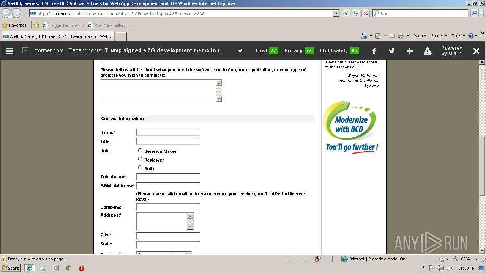Click the State input field
Viewport: 486px width, 273px height.
168,245
